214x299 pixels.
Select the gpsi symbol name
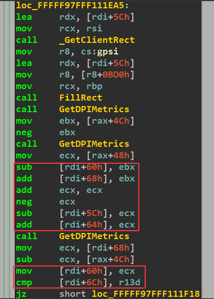pos(108,52)
